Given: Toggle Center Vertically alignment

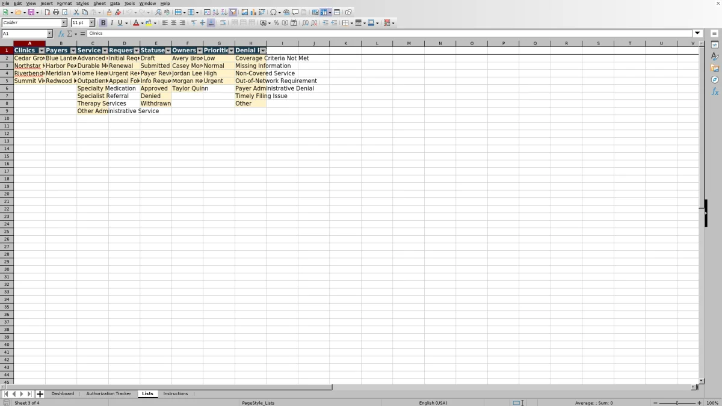Looking at the screenshot, I should tap(202, 23).
